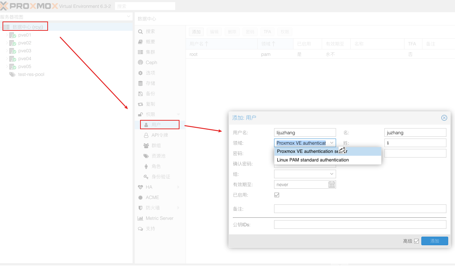This screenshot has height=266, width=455.
Task: Click the 群组 groups icon
Action: click(x=146, y=146)
